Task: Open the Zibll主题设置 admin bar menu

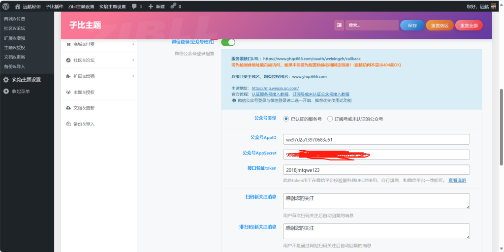Action: click(80, 6)
